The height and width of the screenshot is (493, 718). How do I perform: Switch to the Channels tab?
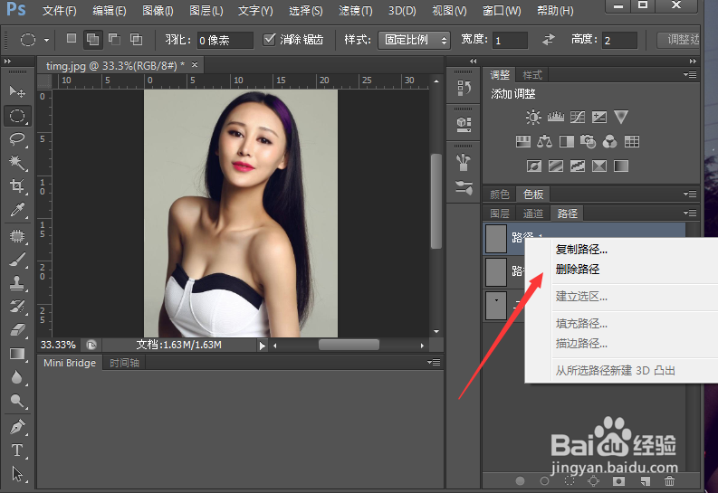click(533, 213)
